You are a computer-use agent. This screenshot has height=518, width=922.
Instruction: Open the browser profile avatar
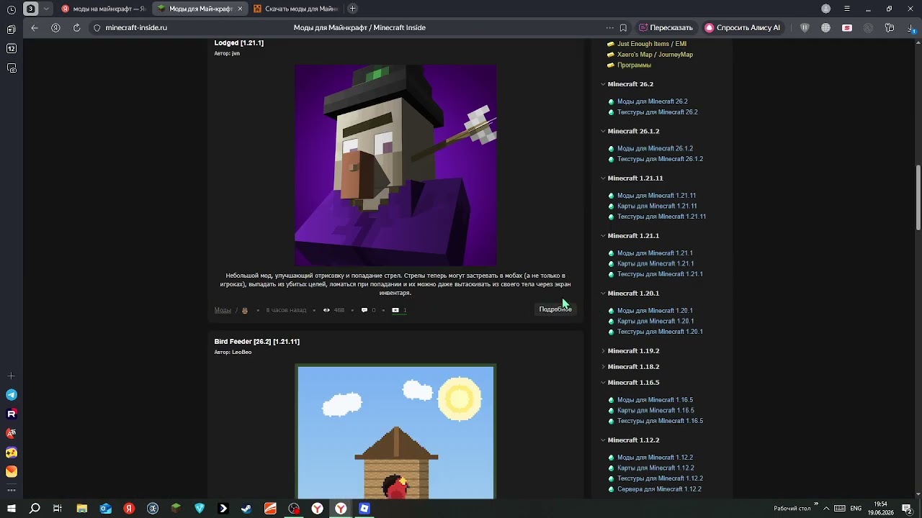point(826,9)
